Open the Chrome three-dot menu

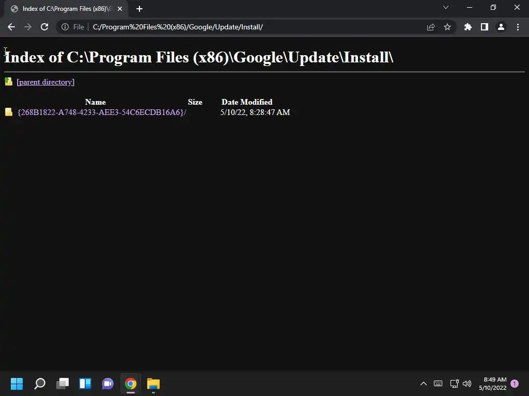tap(518, 27)
